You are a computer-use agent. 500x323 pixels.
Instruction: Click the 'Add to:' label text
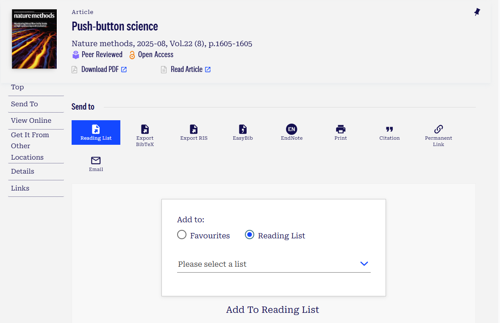191,219
